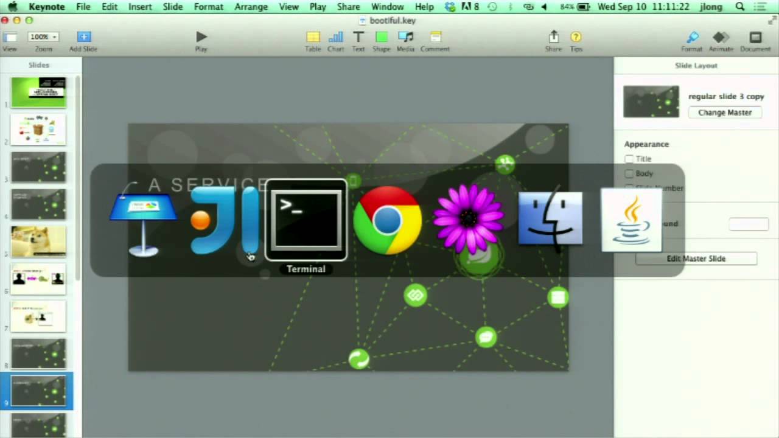Viewport: 779px width, 438px height.
Task: Open the Format menu
Action: click(x=209, y=7)
